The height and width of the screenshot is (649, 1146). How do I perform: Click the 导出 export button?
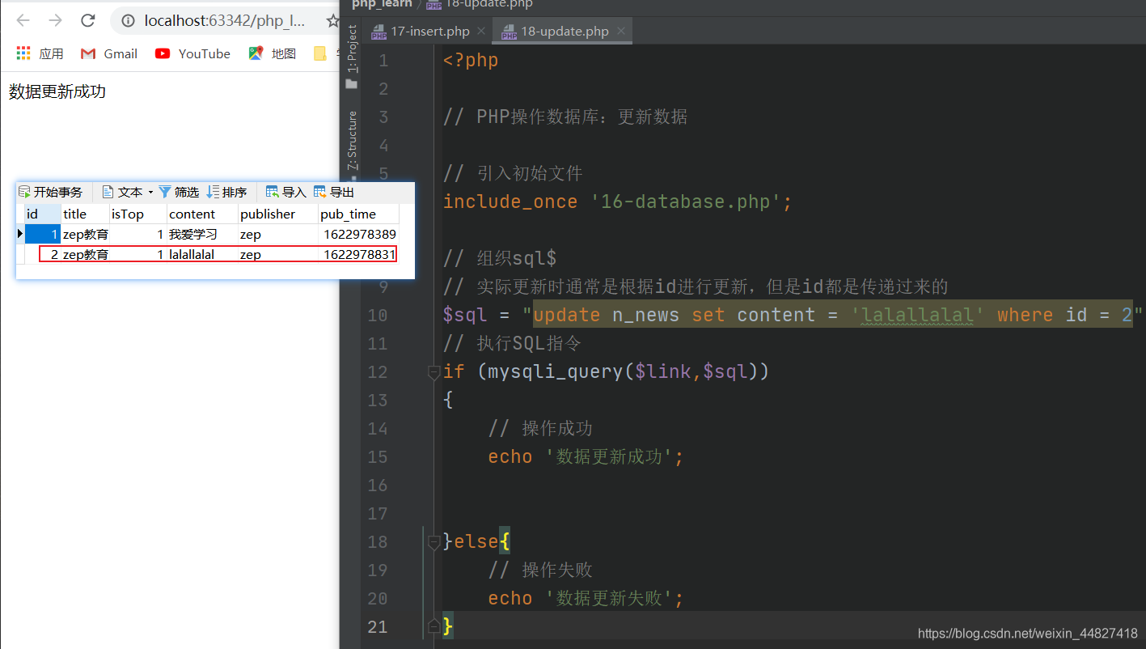pyautogui.click(x=334, y=192)
